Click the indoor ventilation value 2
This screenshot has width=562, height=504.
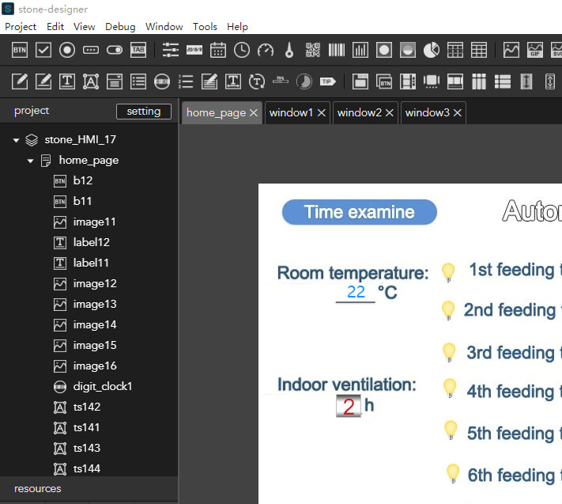349,406
